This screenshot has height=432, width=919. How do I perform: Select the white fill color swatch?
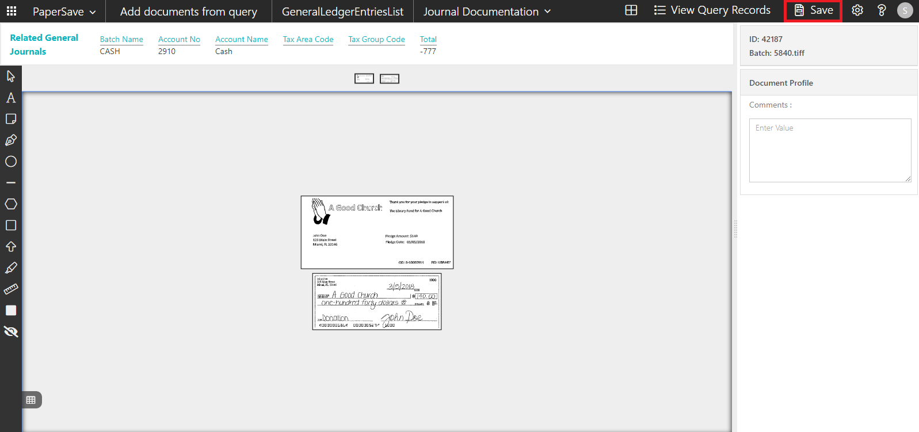(x=10, y=311)
